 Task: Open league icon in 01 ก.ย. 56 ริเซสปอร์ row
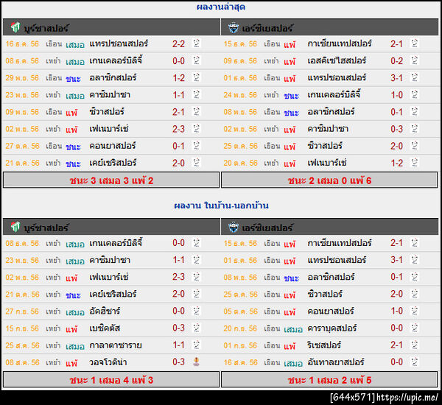414,345
